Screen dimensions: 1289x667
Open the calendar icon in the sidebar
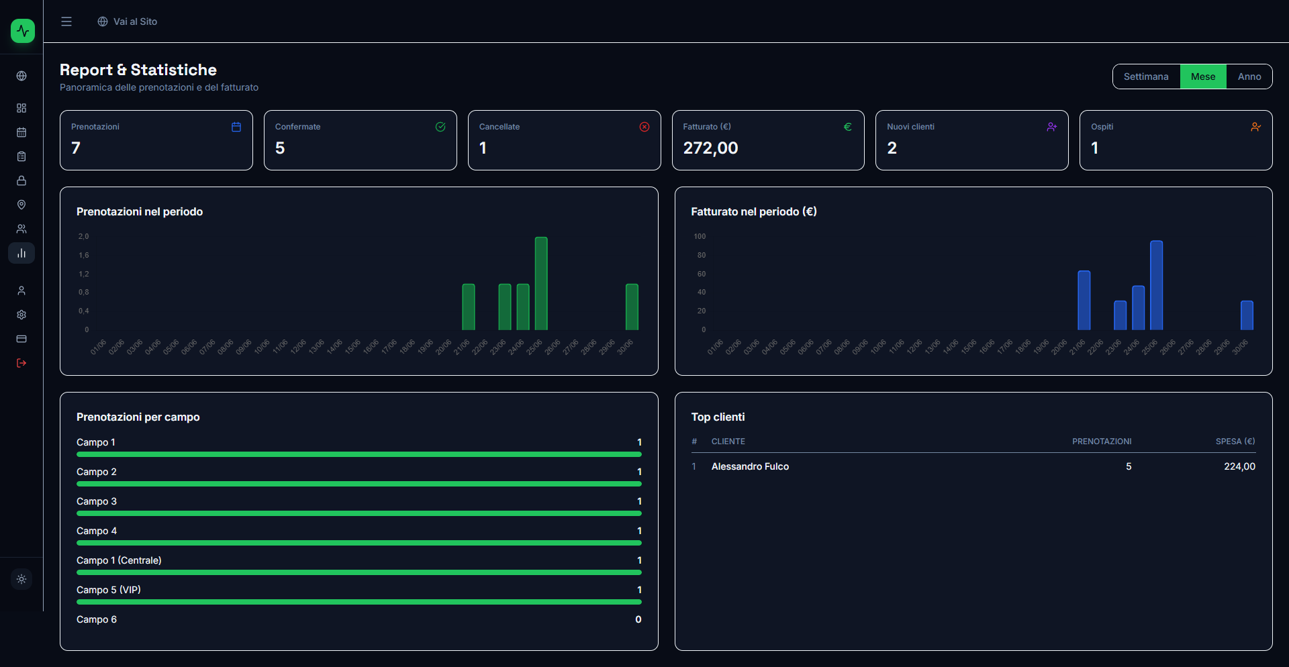click(21, 132)
